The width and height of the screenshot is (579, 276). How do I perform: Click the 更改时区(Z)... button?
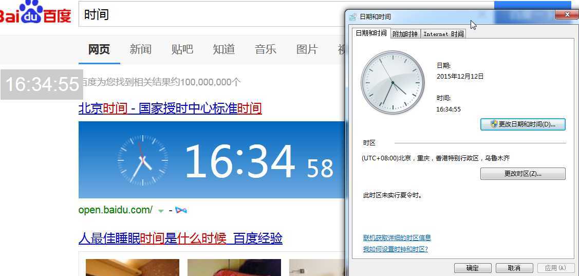[x=523, y=174]
